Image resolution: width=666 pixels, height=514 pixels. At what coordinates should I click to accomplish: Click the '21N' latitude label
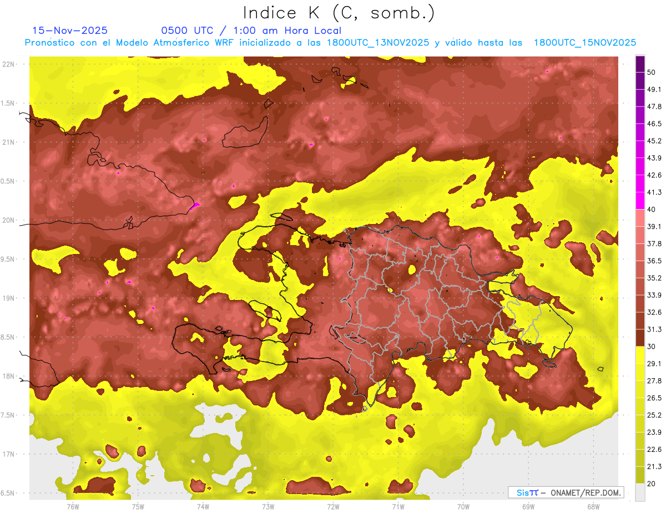click(x=9, y=142)
